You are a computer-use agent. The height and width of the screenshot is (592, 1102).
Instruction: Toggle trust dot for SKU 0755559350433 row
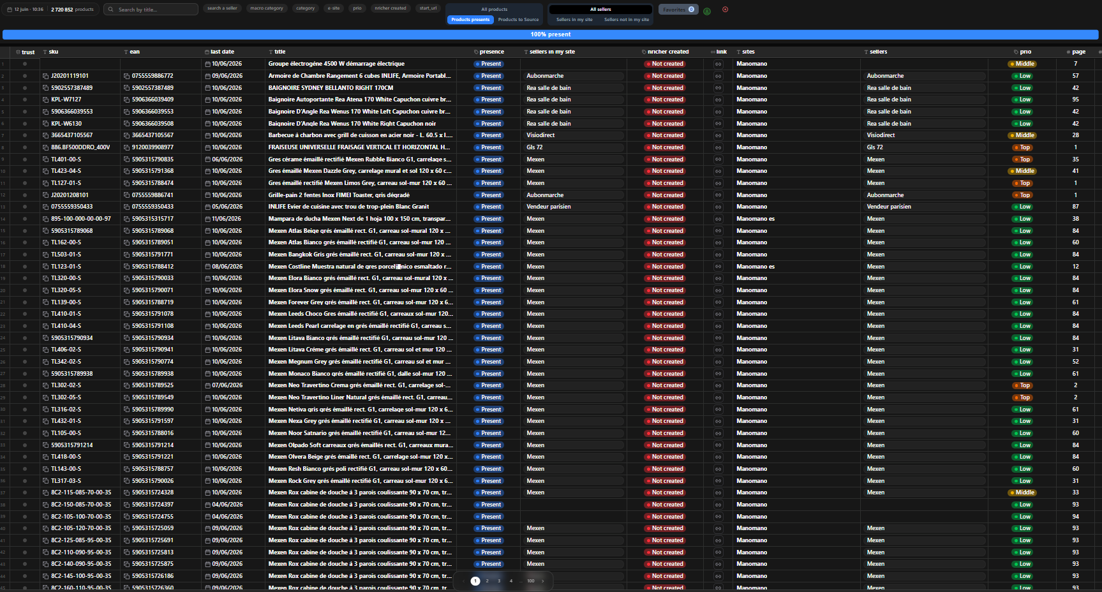(25, 207)
